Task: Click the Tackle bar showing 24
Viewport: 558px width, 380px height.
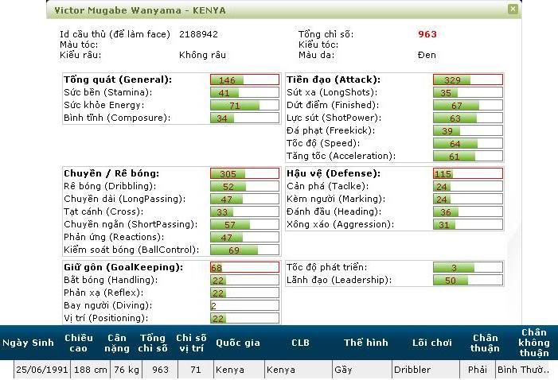Action: 468,186
